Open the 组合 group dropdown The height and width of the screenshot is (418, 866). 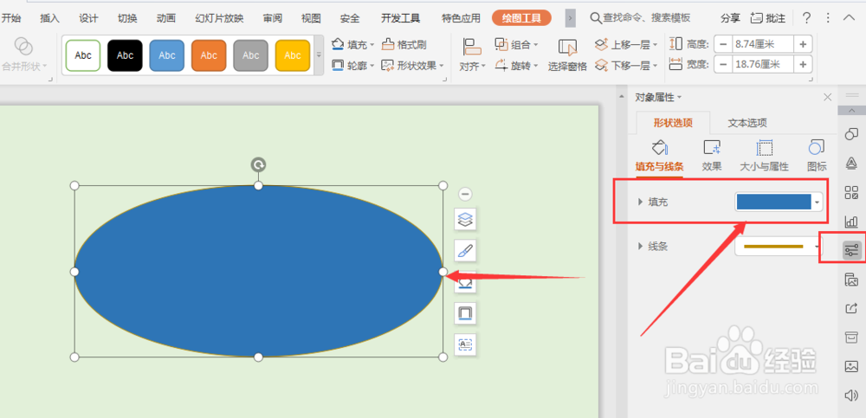pyautogui.click(x=516, y=44)
